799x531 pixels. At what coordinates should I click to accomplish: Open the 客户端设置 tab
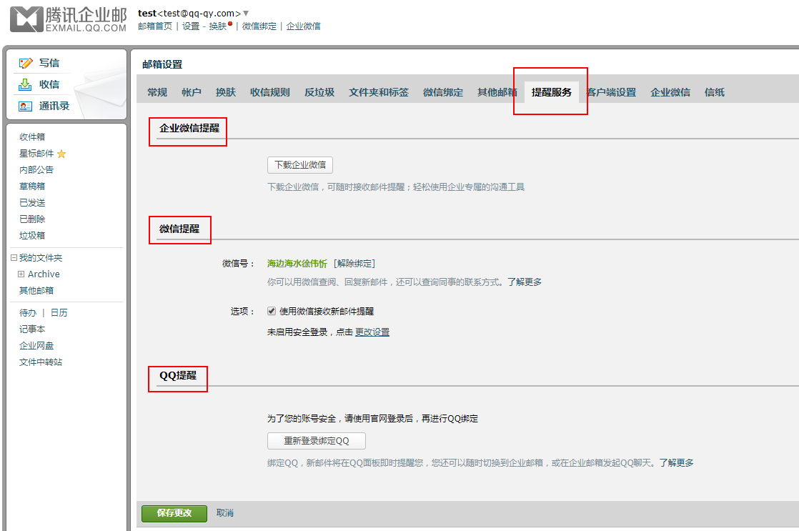(612, 92)
